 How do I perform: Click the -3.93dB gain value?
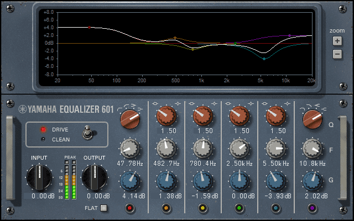[278, 196]
